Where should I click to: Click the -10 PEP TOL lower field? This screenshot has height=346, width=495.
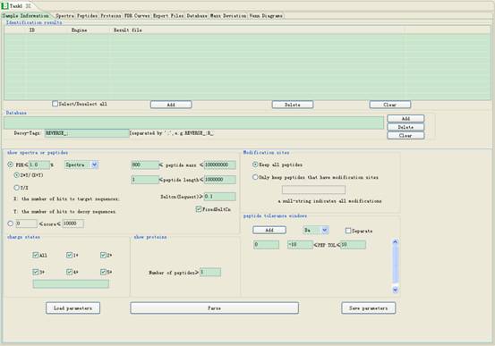(x=300, y=245)
